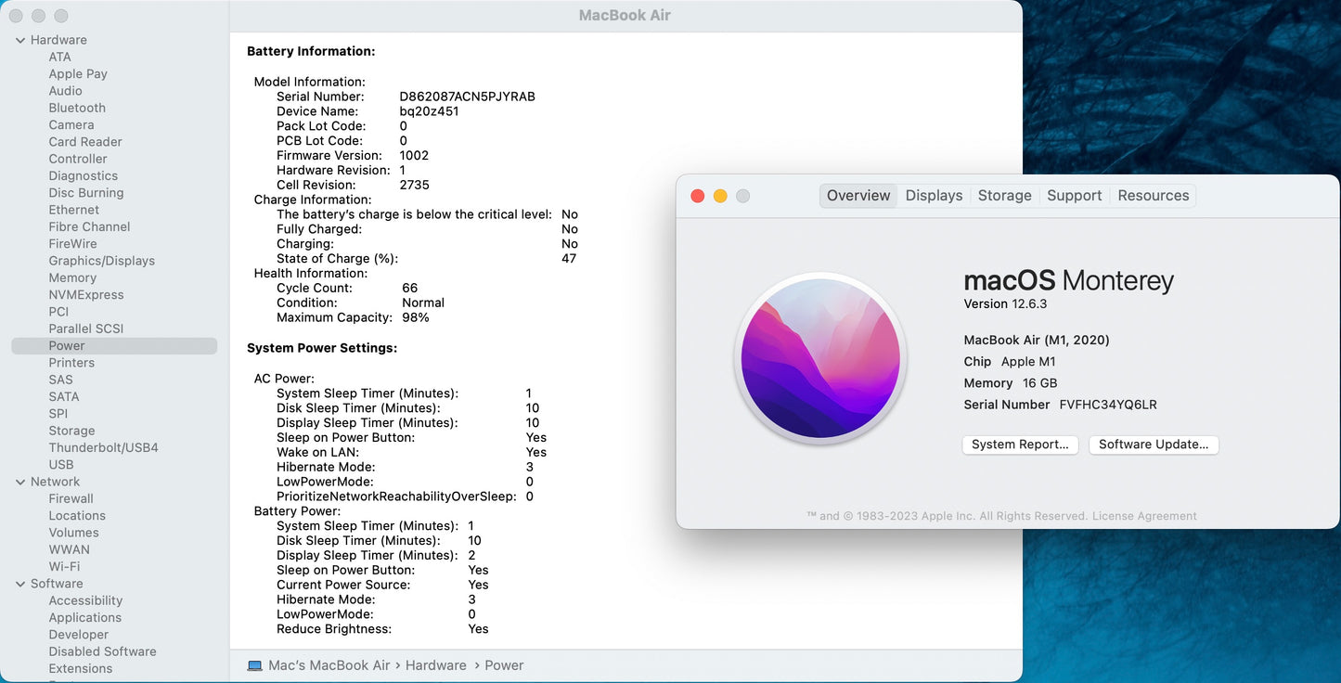Collapse the Network disclosure triangle
The image size is (1341, 683).
pos(20,482)
